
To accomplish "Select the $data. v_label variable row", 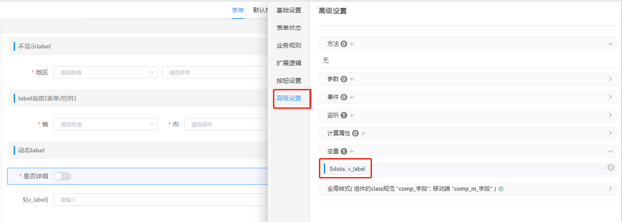I will (442, 168).
